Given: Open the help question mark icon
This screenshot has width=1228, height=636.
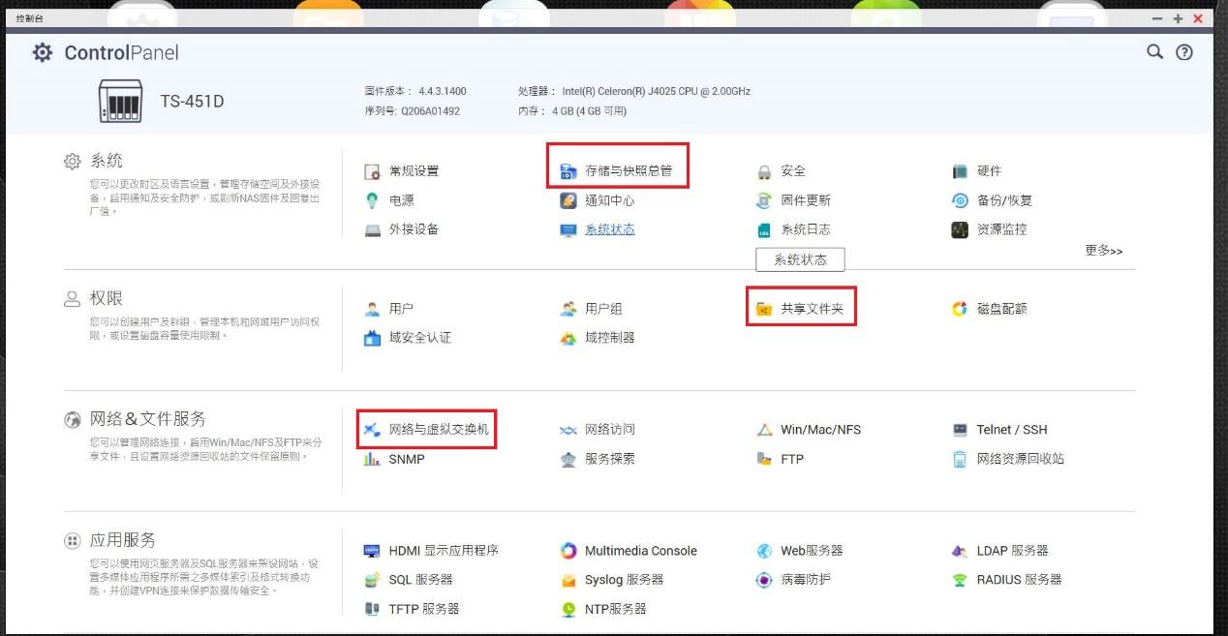Looking at the screenshot, I should (1183, 52).
